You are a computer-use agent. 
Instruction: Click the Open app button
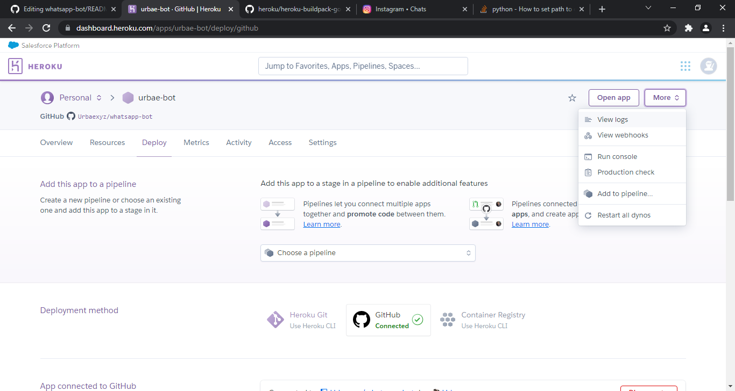613,98
